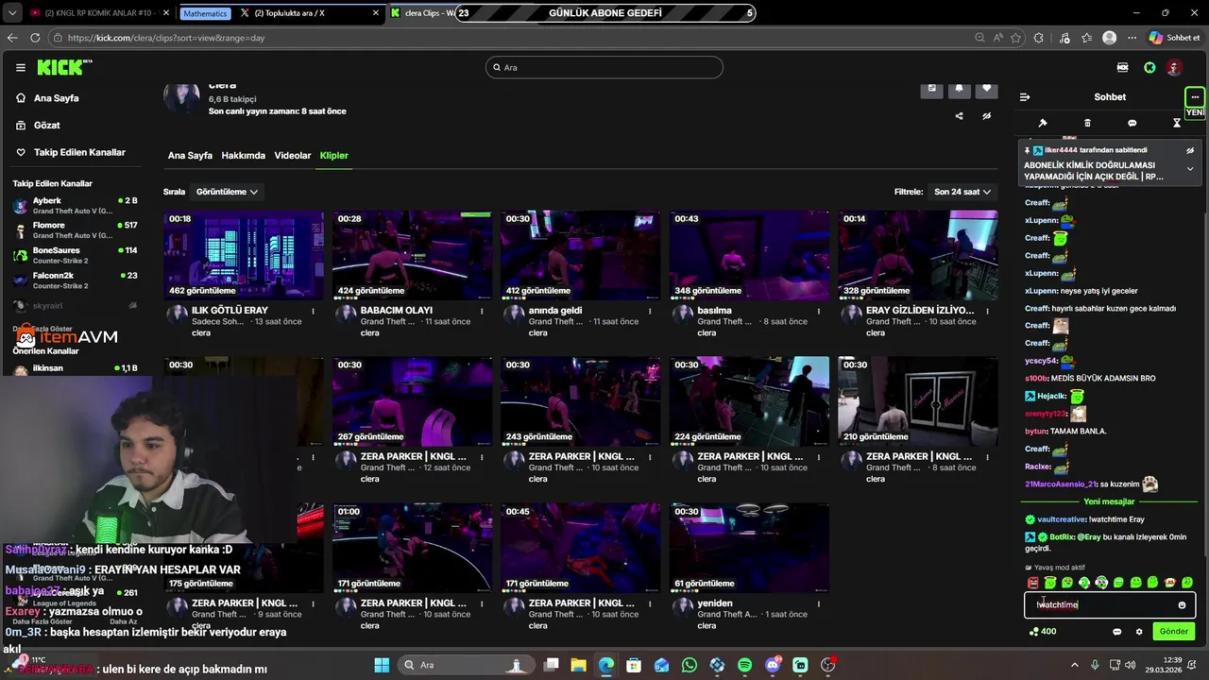The image size is (1209, 680).
Task: Switch to Hakkımda tab
Action: point(244,156)
